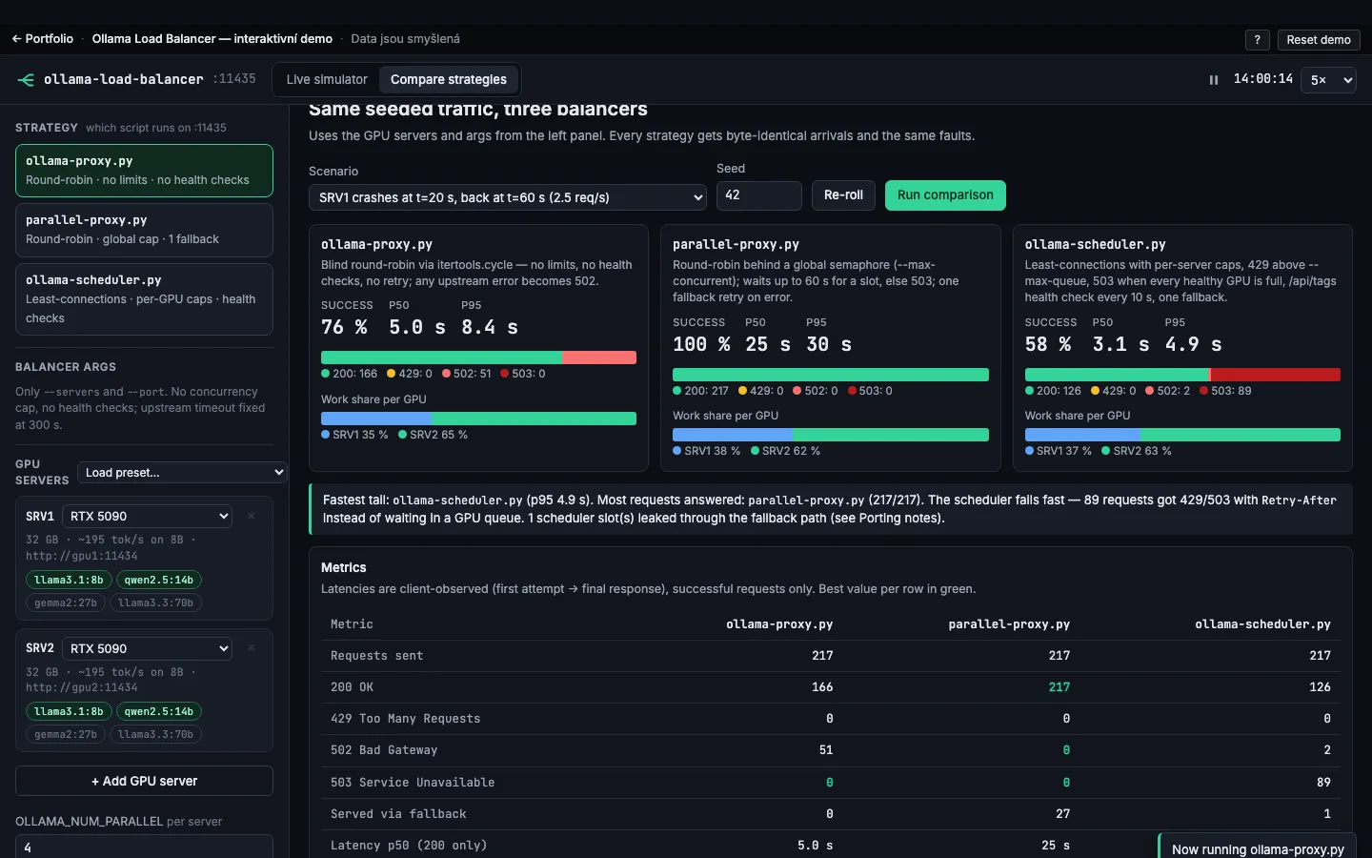Reset the demo
Image resolution: width=1372 pixels, height=858 pixels.
coord(1319,40)
